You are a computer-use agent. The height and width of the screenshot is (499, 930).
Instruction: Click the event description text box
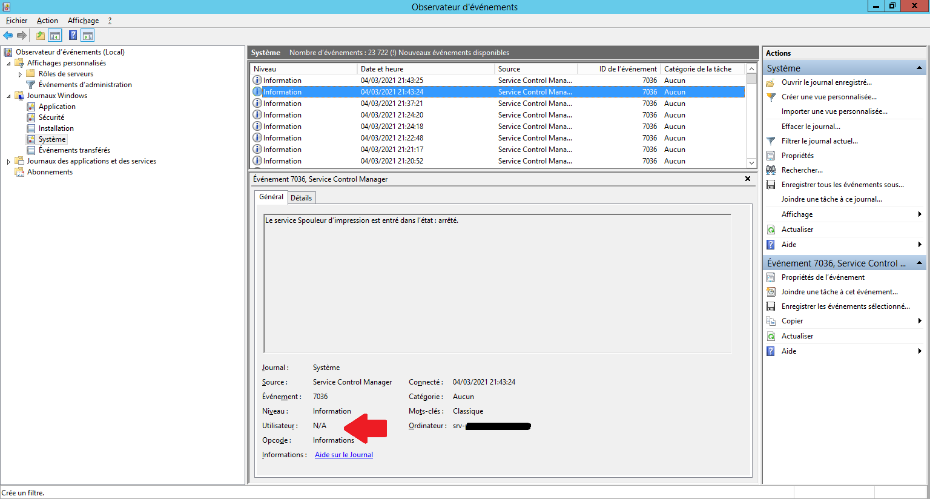tap(497, 283)
